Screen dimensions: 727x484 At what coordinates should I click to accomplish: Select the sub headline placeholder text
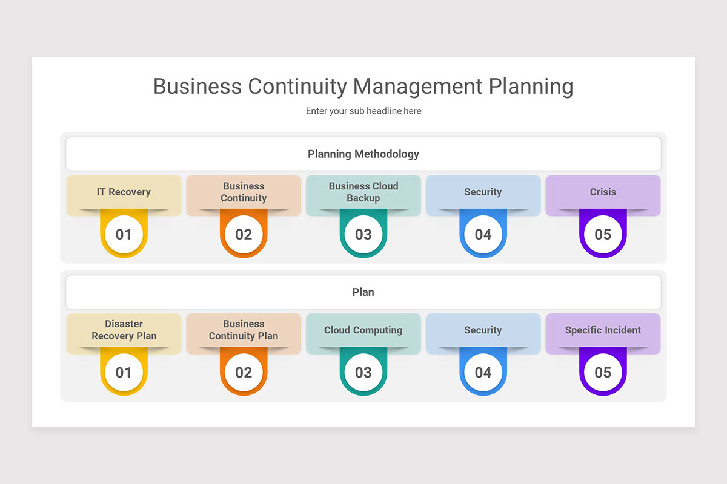click(363, 111)
